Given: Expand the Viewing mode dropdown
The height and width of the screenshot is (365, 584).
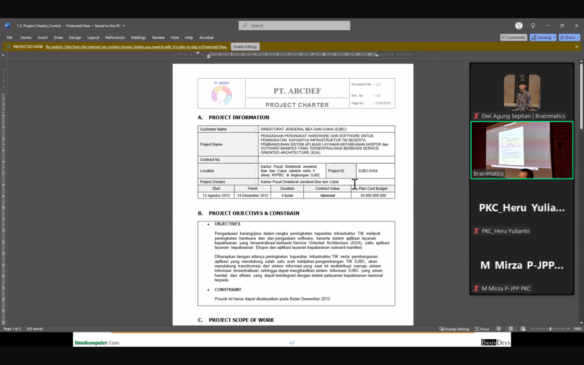Looking at the screenshot, I should (x=542, y=38).
